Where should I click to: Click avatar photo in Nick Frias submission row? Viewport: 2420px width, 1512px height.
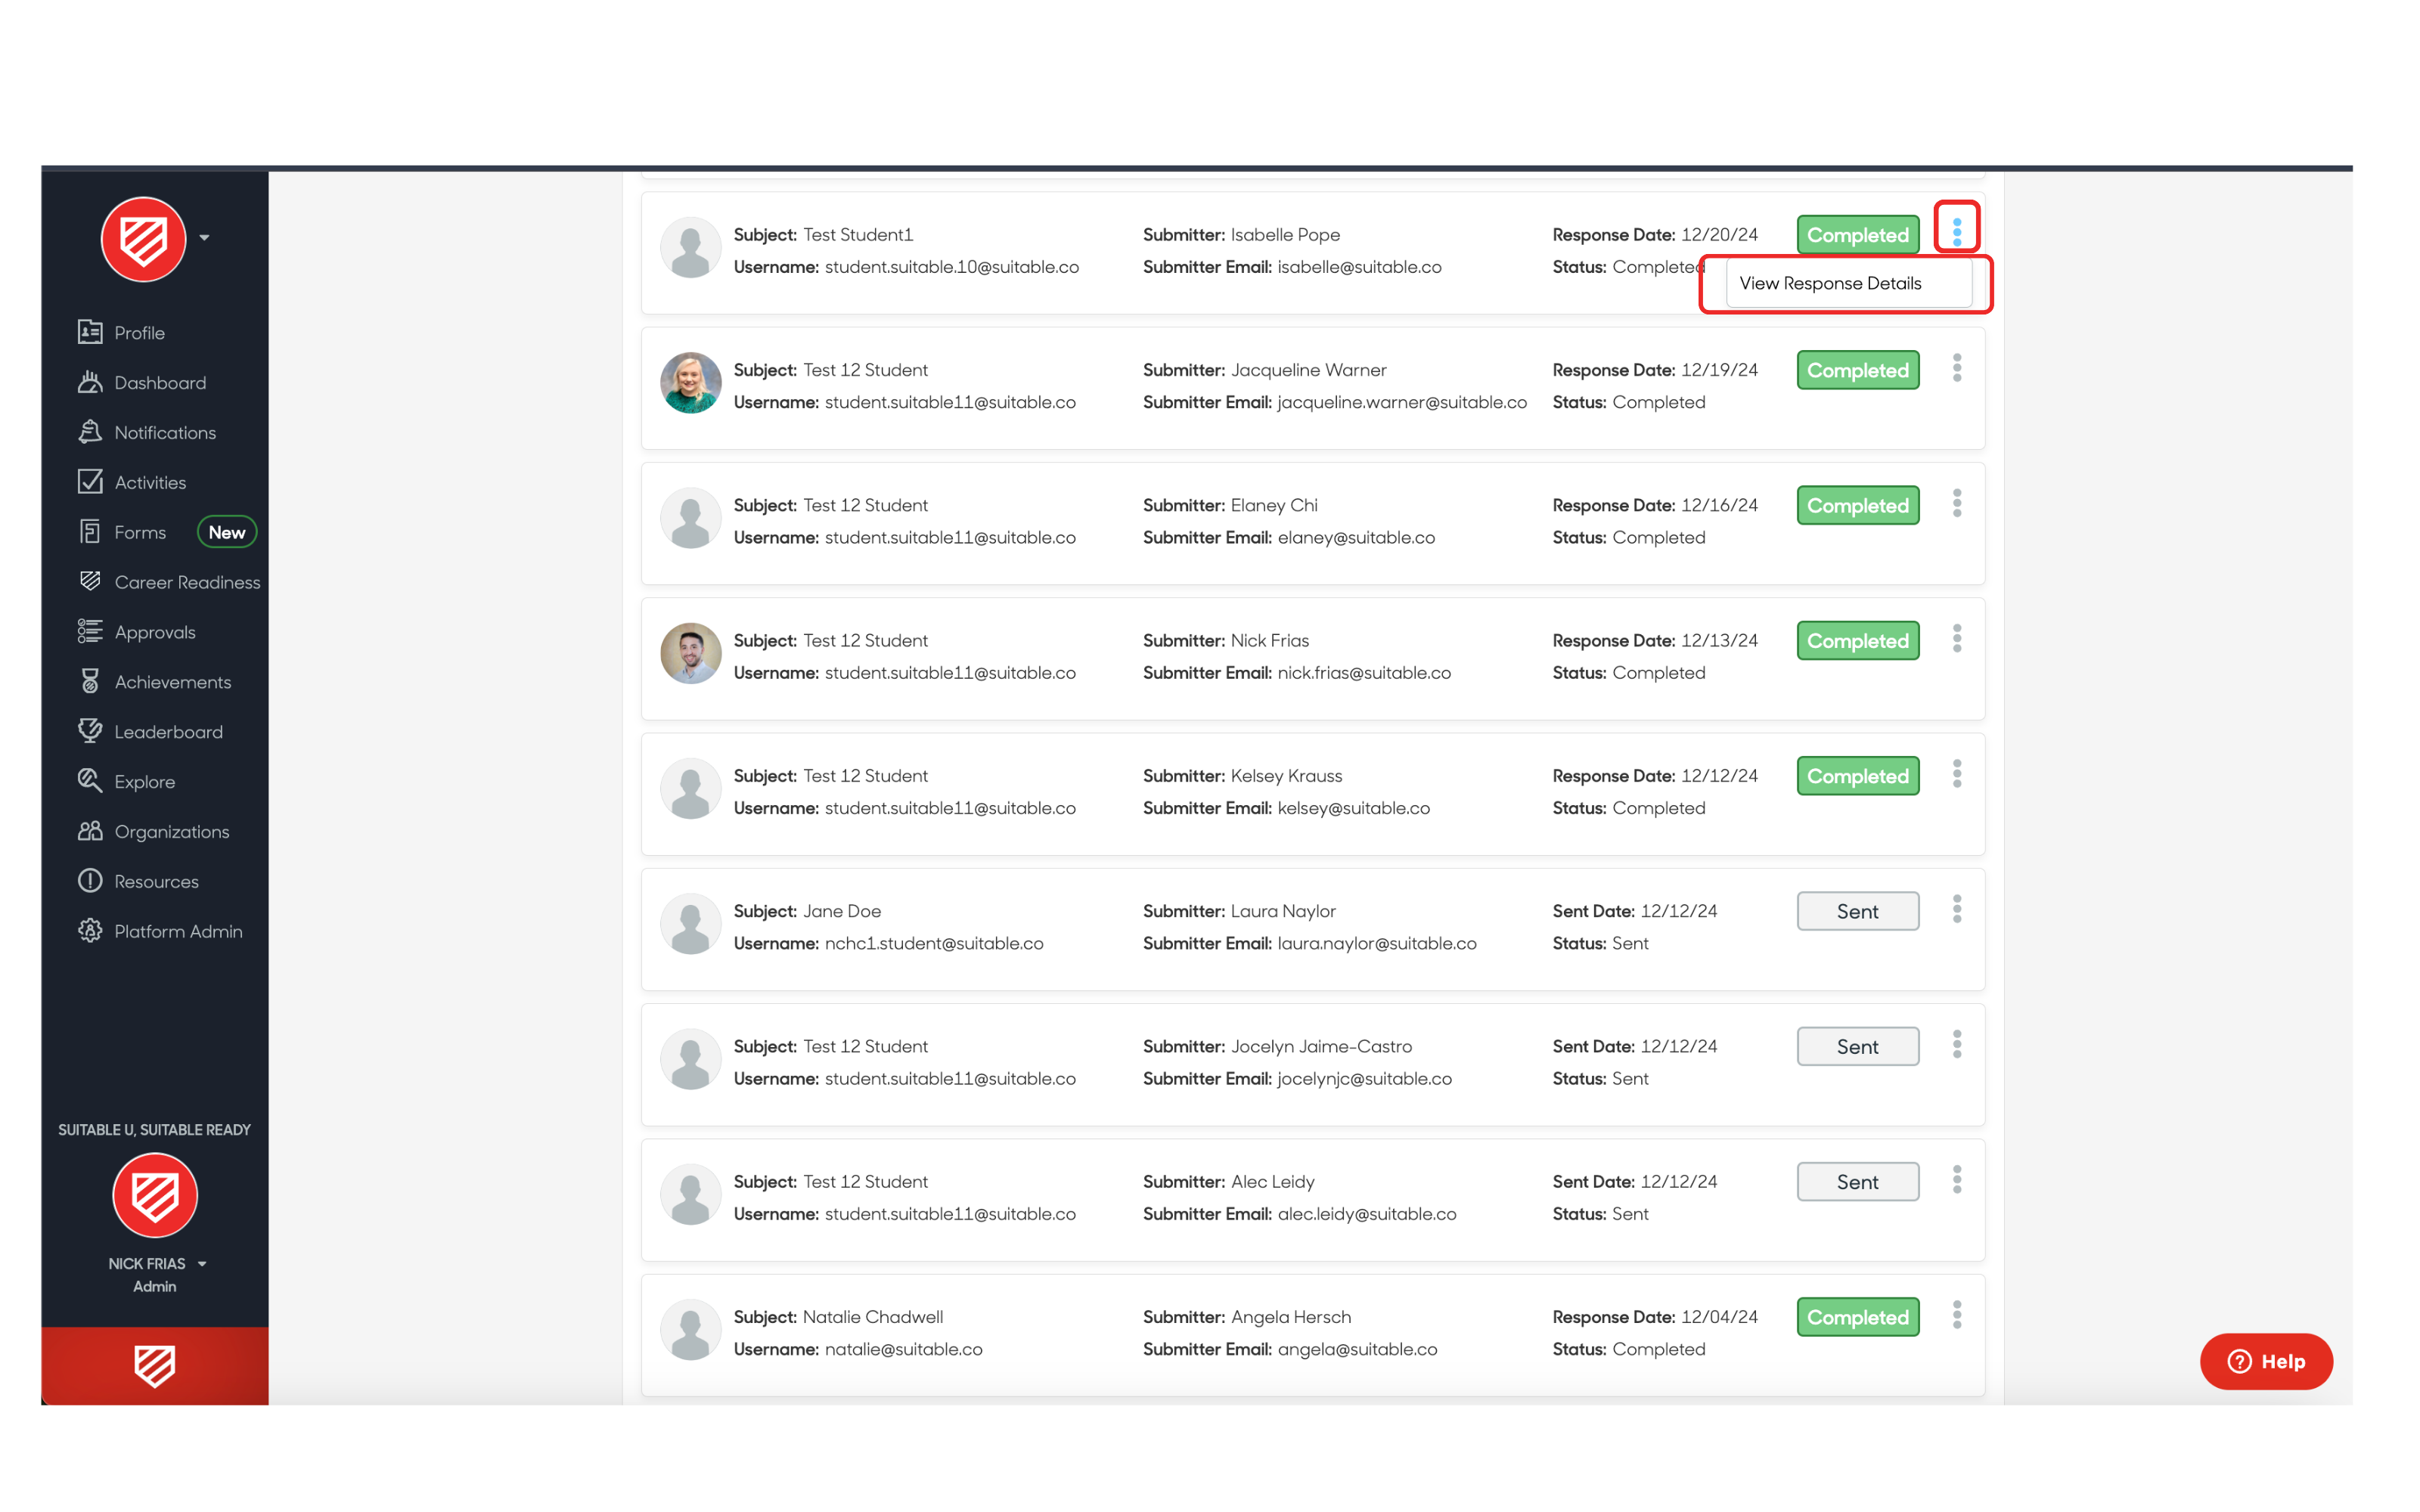pos(691,653)
